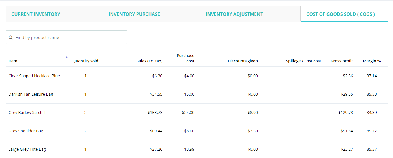This screenshot has height=158, width=393.
Task: Sort by Purchase cost column header
Action: (186, 58)
